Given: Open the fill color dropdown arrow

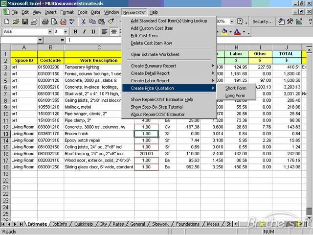Looking at the screenshot, I should click(x=230, y=32).
